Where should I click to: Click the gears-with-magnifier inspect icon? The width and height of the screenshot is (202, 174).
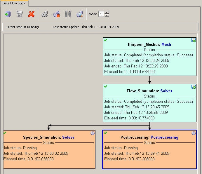pyautogui.click(x=80, y=14)
